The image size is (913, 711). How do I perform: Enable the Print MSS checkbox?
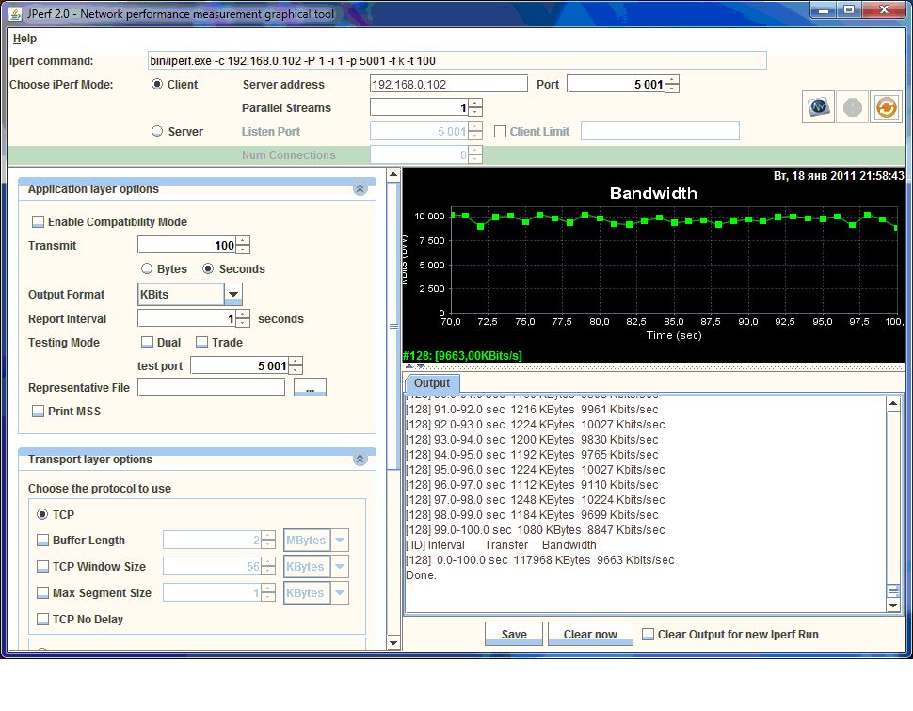(39, 412)
